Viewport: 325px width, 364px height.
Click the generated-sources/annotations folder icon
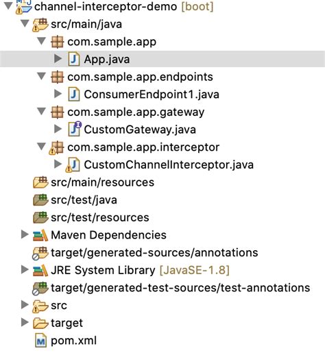click(x=40, y=253)
